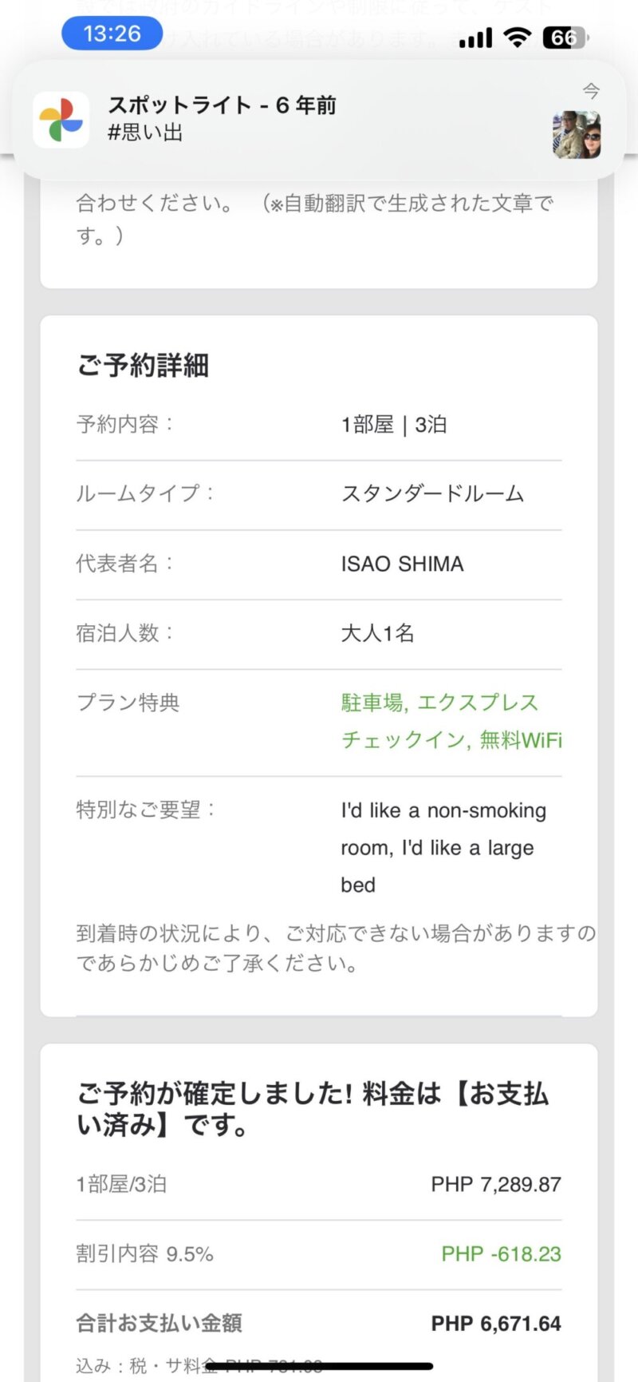Tap the Google Photos notification icon
Screen dimensions: 638x1382
[x=61, y=120]
